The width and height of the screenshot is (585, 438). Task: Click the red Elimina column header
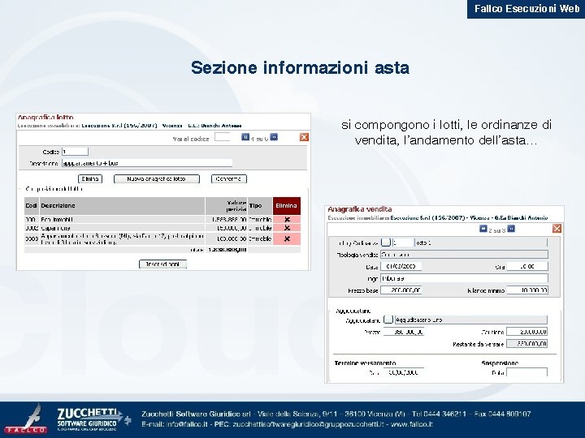[x=287, y=205]
